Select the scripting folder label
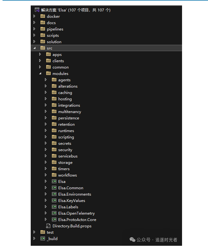The height and width of the screenshot is (248, 208). tap(66, 137)
